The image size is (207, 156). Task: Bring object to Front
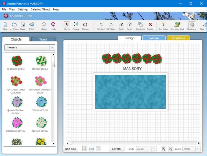pyautogui.click(x=129, y=26)
